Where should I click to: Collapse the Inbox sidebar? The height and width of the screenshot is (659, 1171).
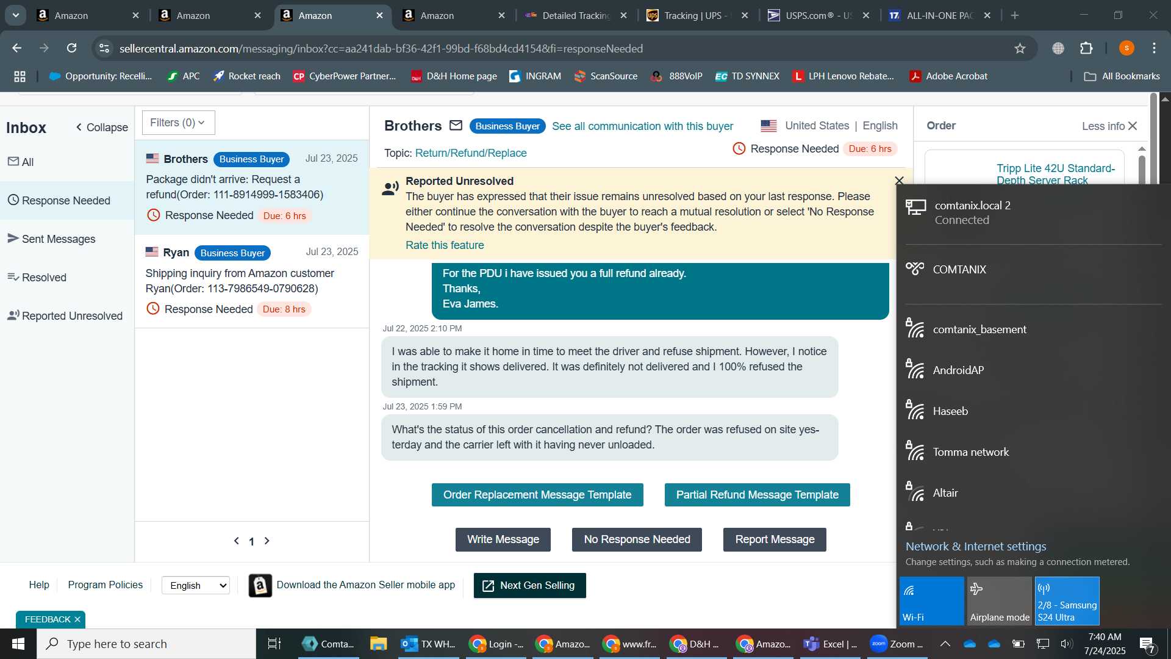pyautogui.click(x=101, y=128)
